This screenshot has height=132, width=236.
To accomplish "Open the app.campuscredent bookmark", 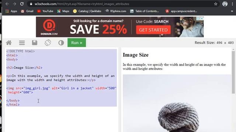I will 181,11.
